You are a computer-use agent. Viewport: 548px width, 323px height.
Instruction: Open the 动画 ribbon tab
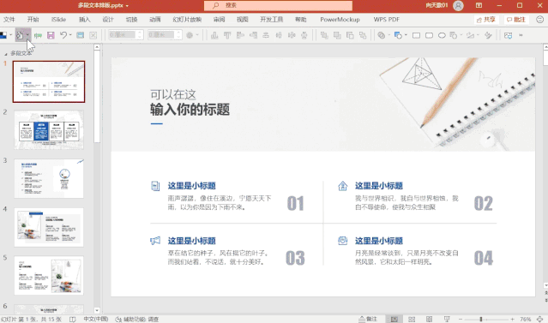pos(155,20)
